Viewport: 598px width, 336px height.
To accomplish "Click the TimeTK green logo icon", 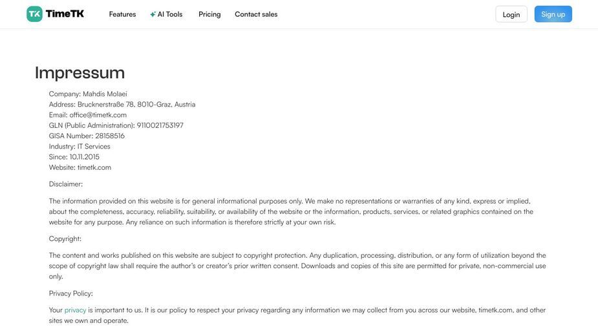I will 34,14.
